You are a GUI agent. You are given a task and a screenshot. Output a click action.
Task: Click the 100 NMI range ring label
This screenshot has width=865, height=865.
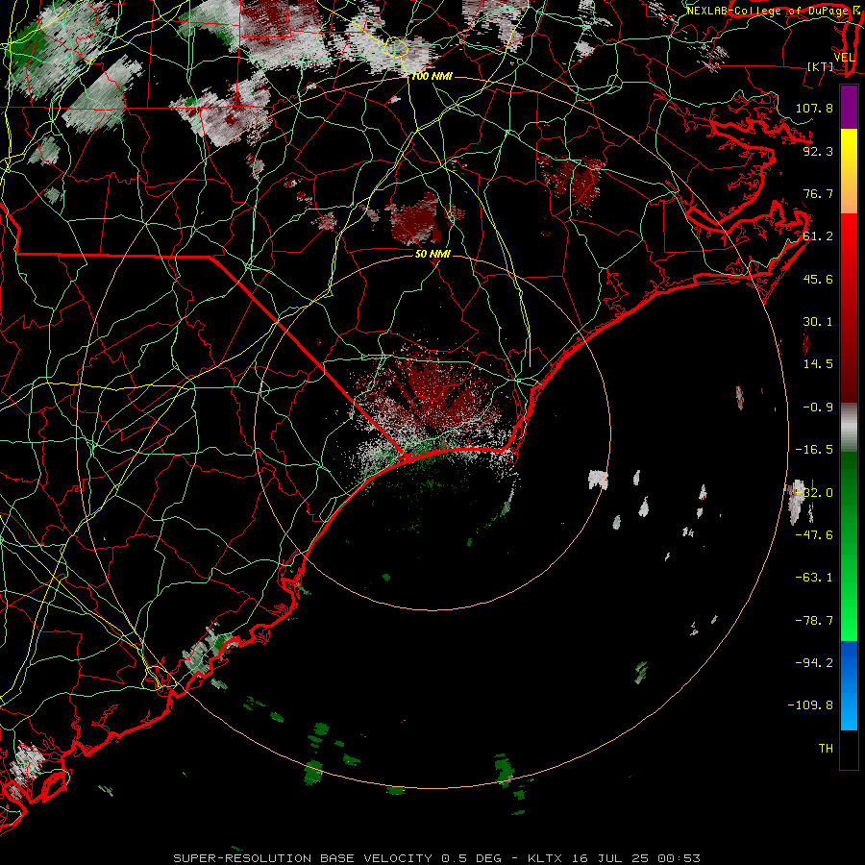click(x=432, y=76)
